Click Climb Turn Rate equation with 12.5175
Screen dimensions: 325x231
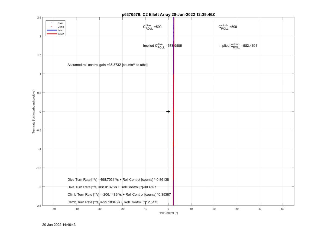[x=113, y=202]
